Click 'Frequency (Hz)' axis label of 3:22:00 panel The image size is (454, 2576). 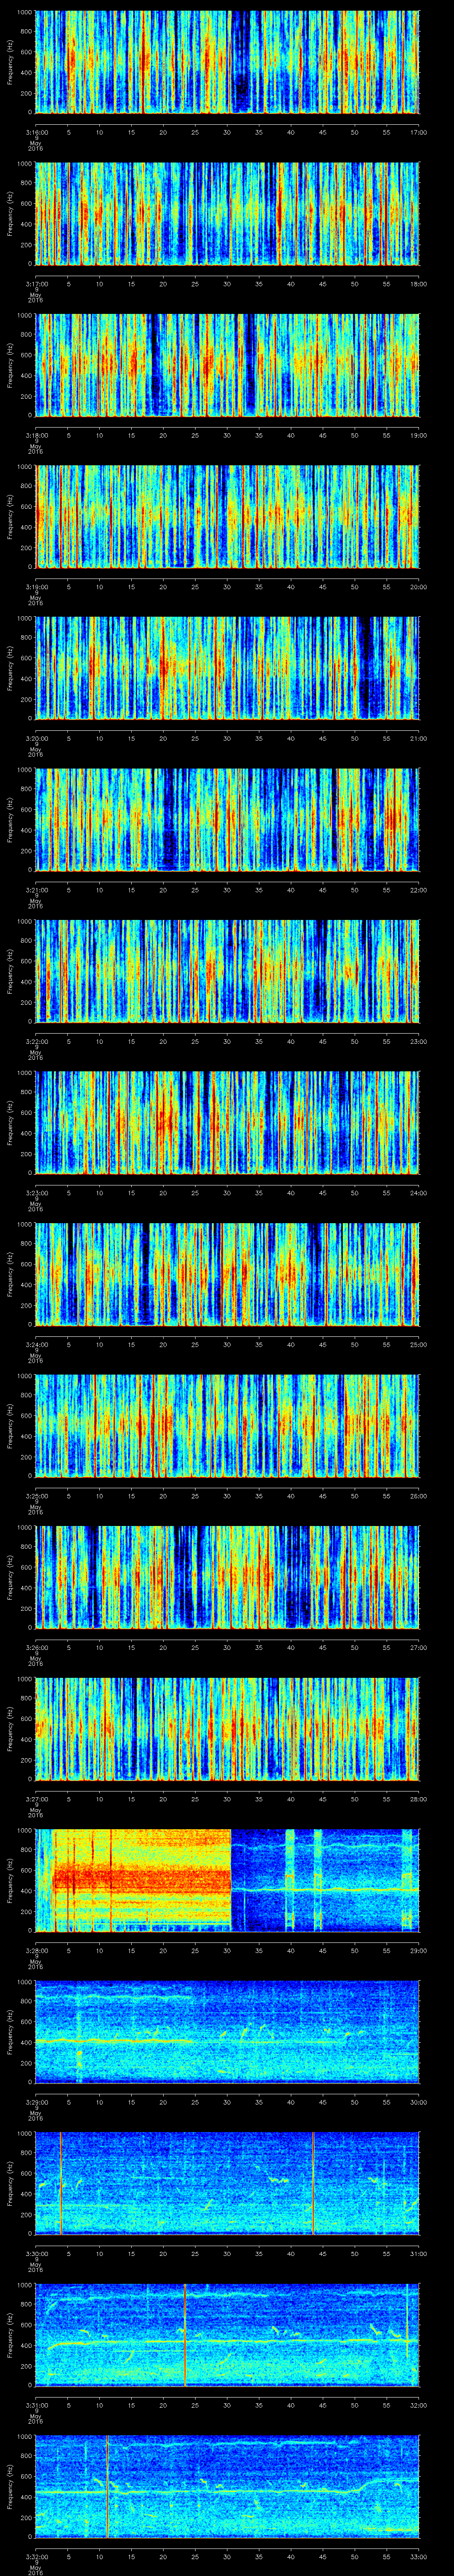click(x=10, y=971)
